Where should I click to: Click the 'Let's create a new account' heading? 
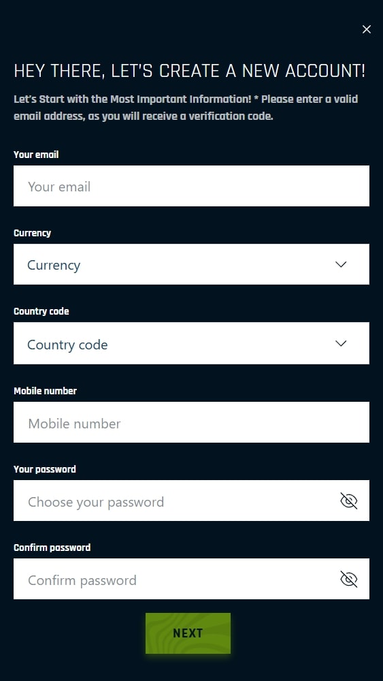point(190,72)
